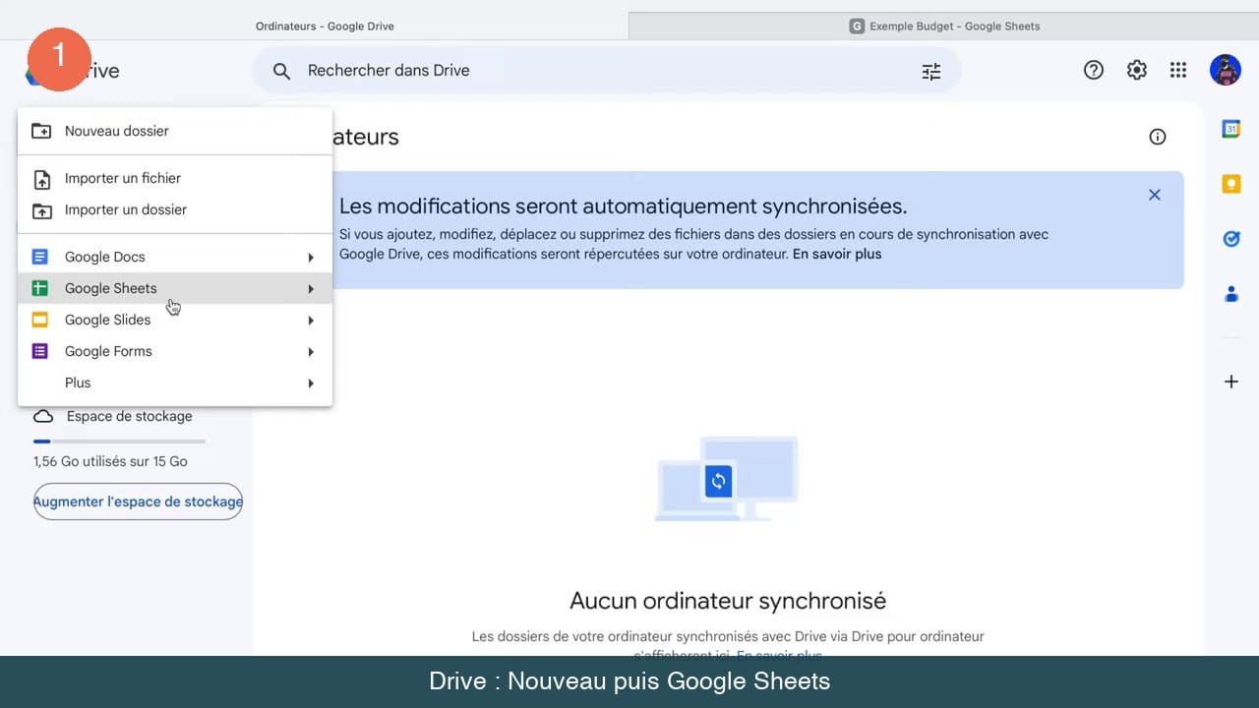
Task: Click the purple Google Forms icon
Action: click(40, 351)
